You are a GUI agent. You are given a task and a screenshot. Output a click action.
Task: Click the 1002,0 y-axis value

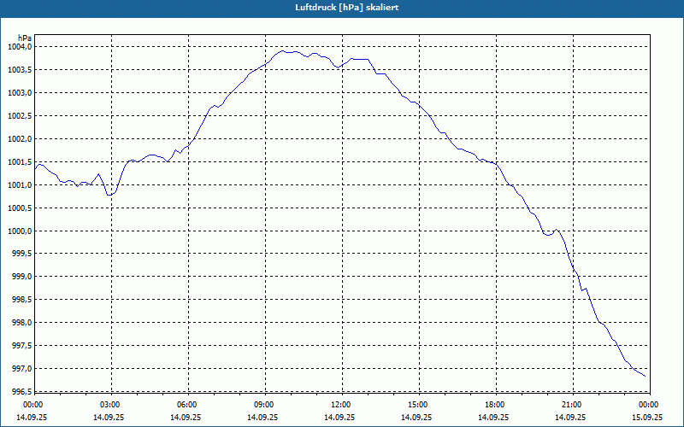click(x=20, y=139)
